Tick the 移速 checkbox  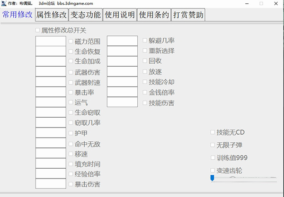pos(71,154)
